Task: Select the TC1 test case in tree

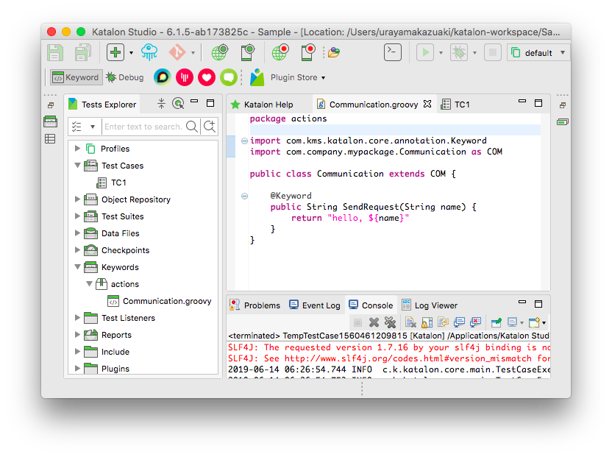Action: point(111,183)
